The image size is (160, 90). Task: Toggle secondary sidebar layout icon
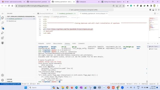(x=156, y=10)
